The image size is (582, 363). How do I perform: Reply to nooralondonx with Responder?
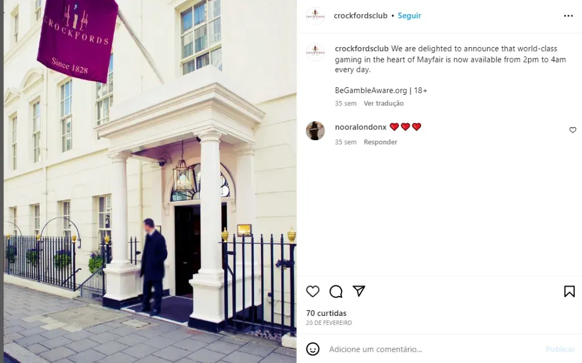point(380,142)
